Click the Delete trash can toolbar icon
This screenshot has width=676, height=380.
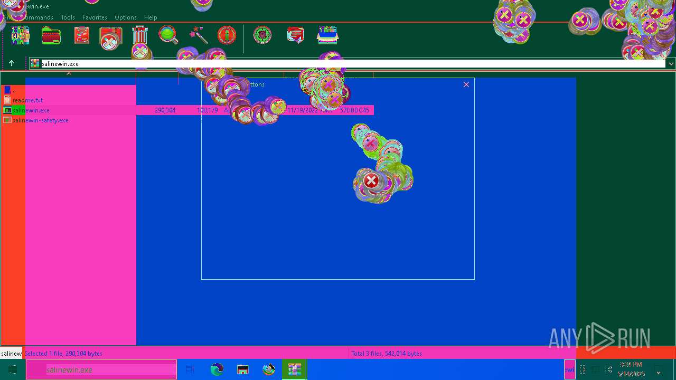140,35
